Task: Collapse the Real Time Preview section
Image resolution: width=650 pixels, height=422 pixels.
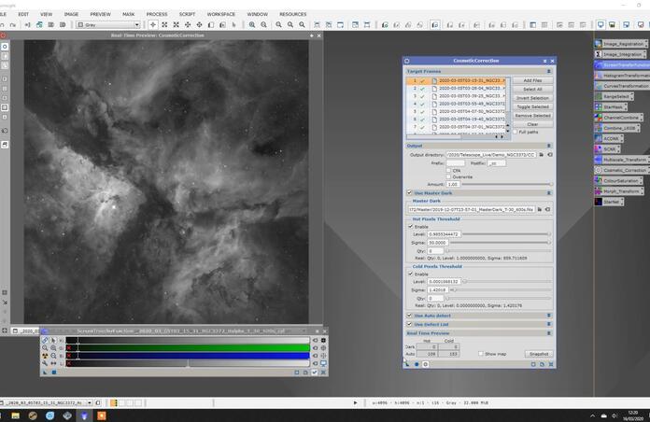Action: point(549,333)
